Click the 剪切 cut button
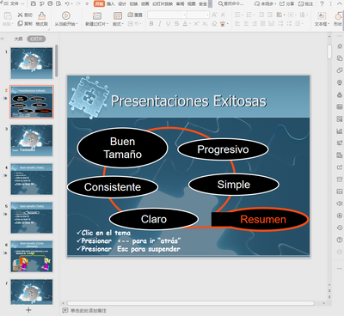Viewport: 344px width, 316px height. tap(25, 15)
